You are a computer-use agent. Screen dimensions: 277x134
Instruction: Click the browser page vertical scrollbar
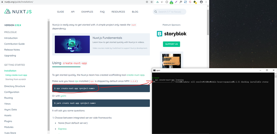[208, 22]
